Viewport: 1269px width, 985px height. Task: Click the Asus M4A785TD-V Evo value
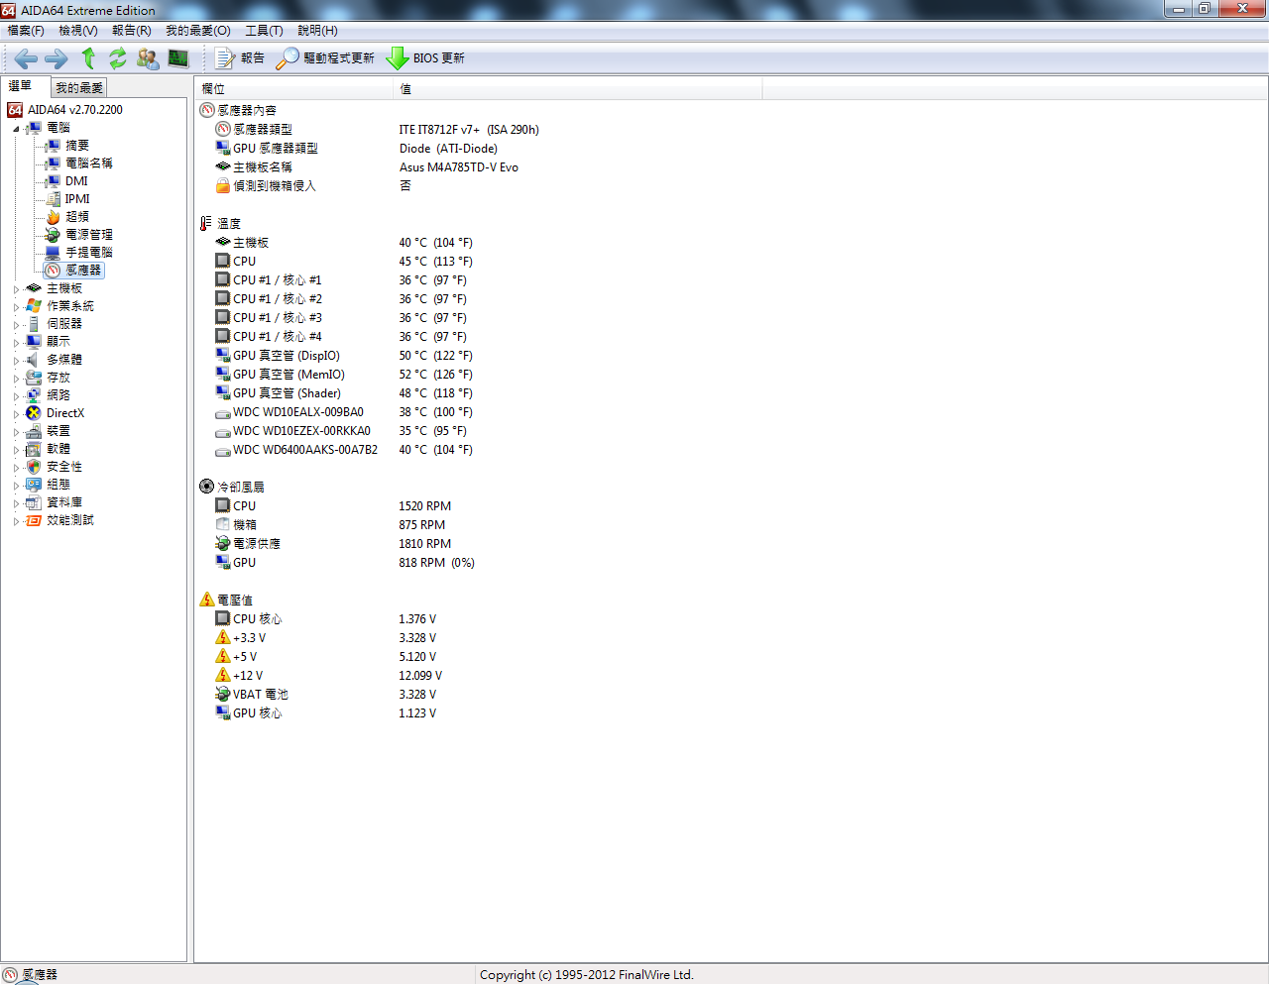459,167
